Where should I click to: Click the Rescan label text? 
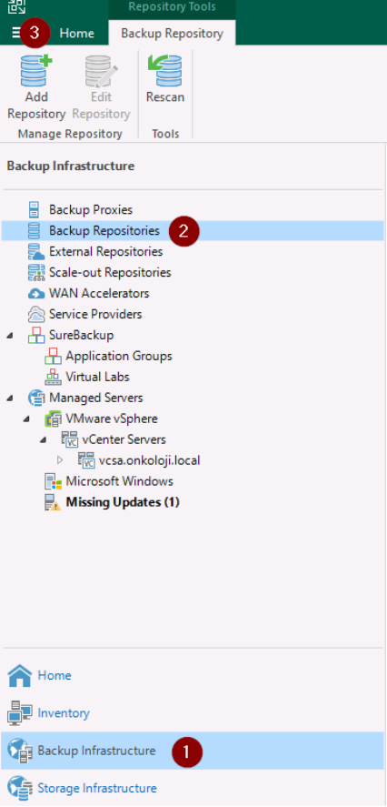coord(165,97)
